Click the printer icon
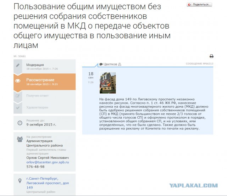This screenshot has height=196, width=227. click(x=211, y=56)
